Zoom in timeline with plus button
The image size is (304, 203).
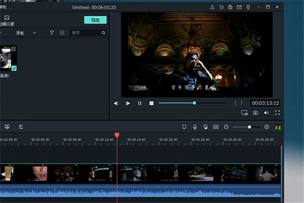[267, 126]
